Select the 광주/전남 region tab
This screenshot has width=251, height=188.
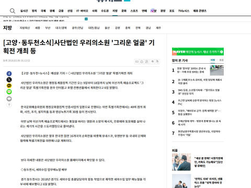pos(77,28)
